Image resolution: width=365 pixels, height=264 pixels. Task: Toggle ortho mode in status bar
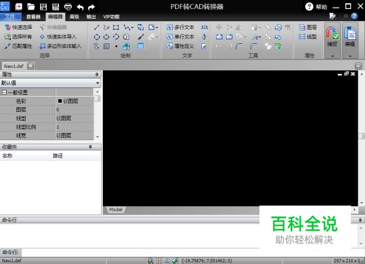167,261
